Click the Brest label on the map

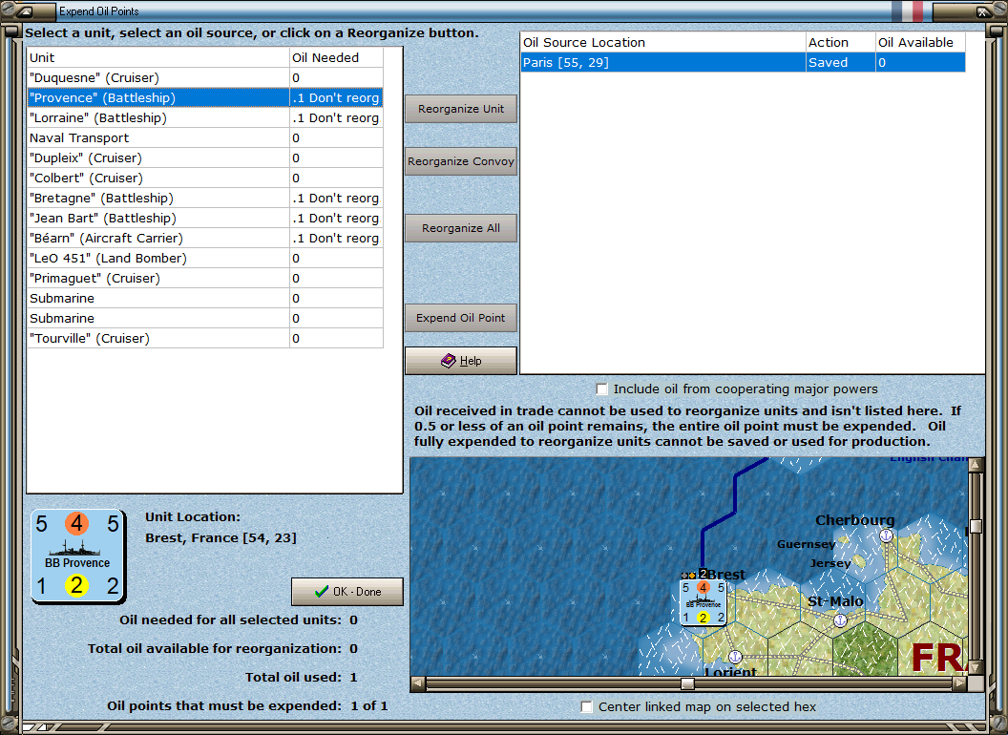(726, 575)
